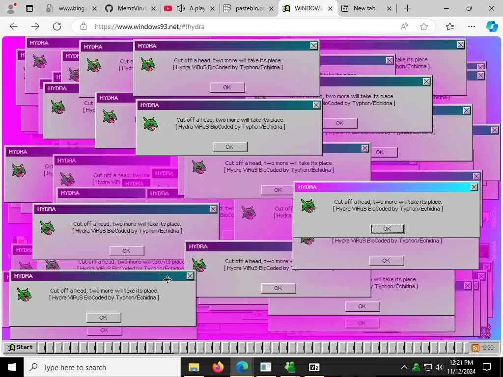Go forward with the browser forward arrow

35,27
